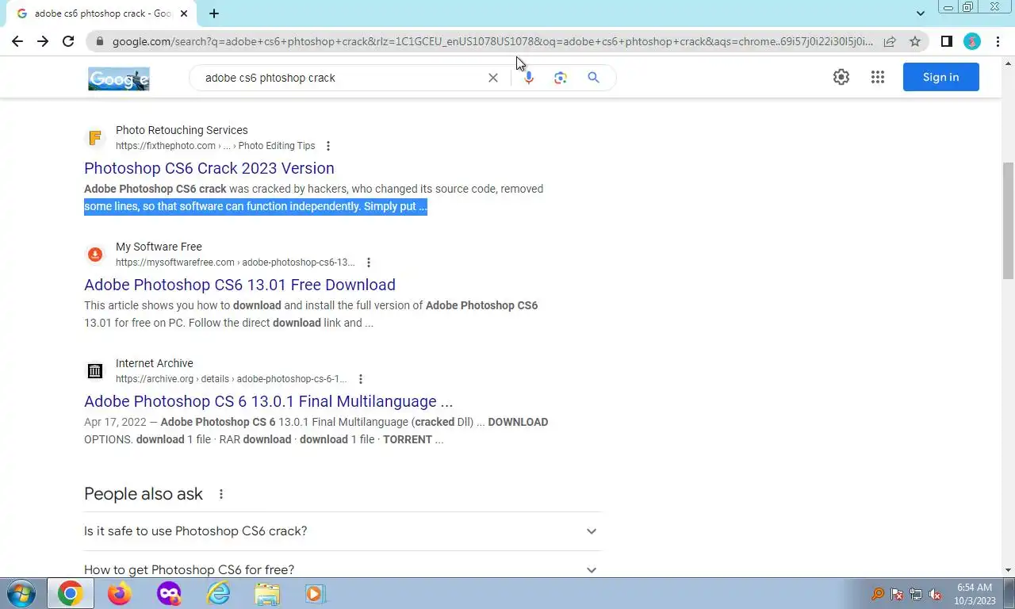Open Google quick settings gear

tap(841, 77)
